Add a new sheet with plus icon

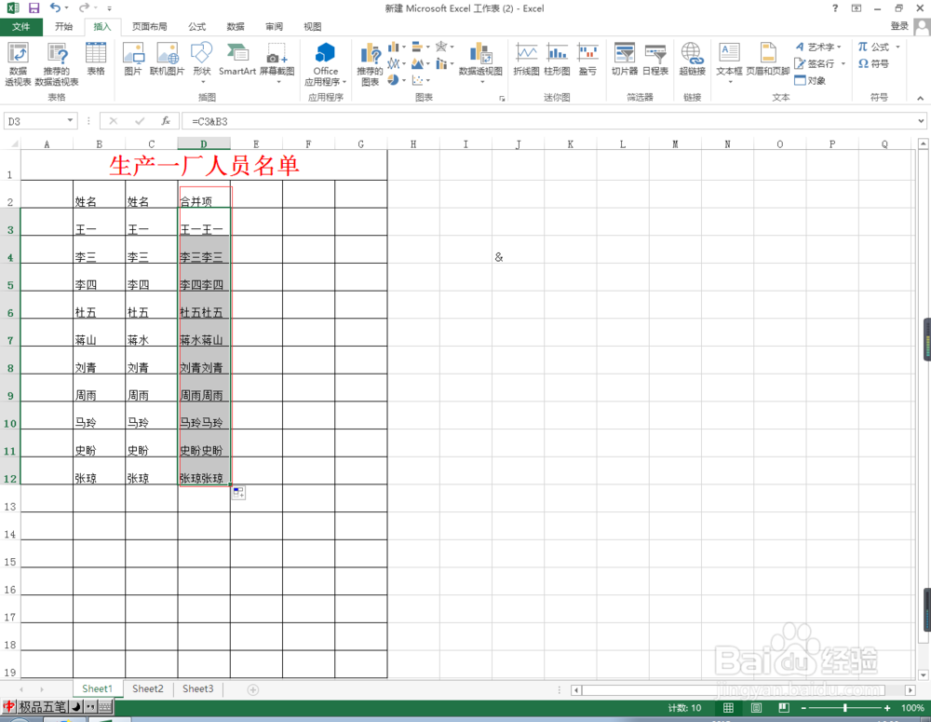(253, 689)
